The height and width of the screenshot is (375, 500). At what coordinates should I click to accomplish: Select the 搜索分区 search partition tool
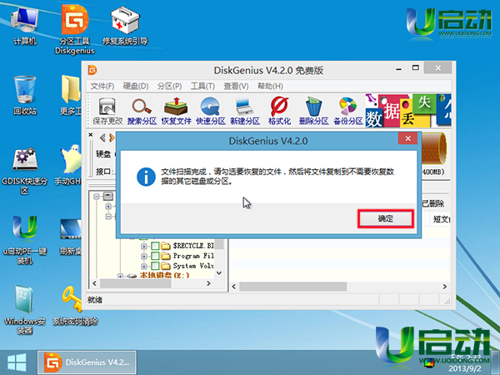tap(142, 111)
